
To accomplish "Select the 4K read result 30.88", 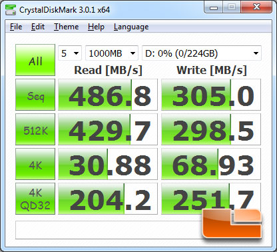I will pos(108,164).
